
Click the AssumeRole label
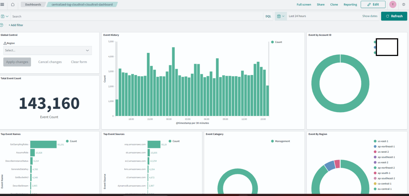pos(22,152)
